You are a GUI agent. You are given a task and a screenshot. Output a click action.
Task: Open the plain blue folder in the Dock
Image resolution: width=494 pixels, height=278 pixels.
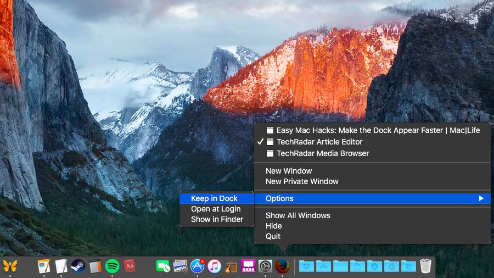tap(340, 266)
